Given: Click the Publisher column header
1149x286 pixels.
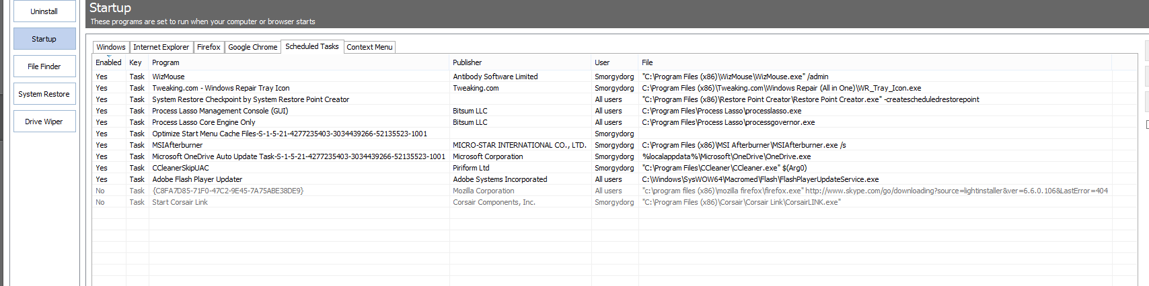Looking at the screenshot, I should pyautogui.click(x=467, y=62).
